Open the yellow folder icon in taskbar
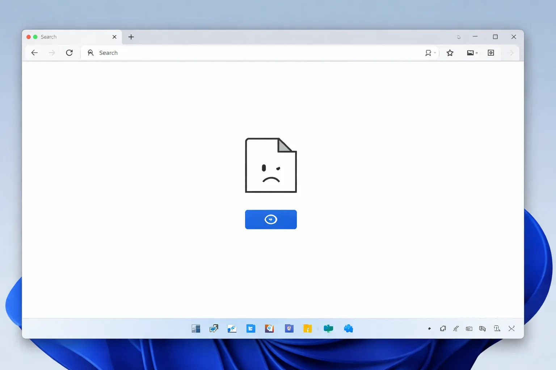Viewport: 556px width, 370px height. 307,328
